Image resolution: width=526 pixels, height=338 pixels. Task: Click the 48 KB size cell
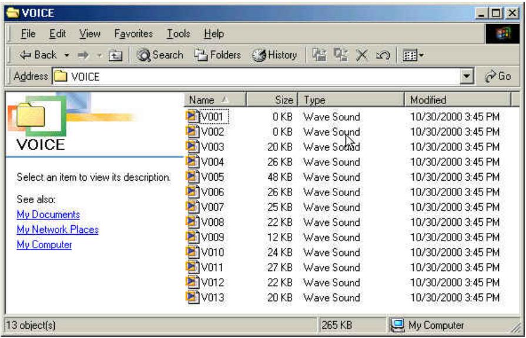[280, 177]
